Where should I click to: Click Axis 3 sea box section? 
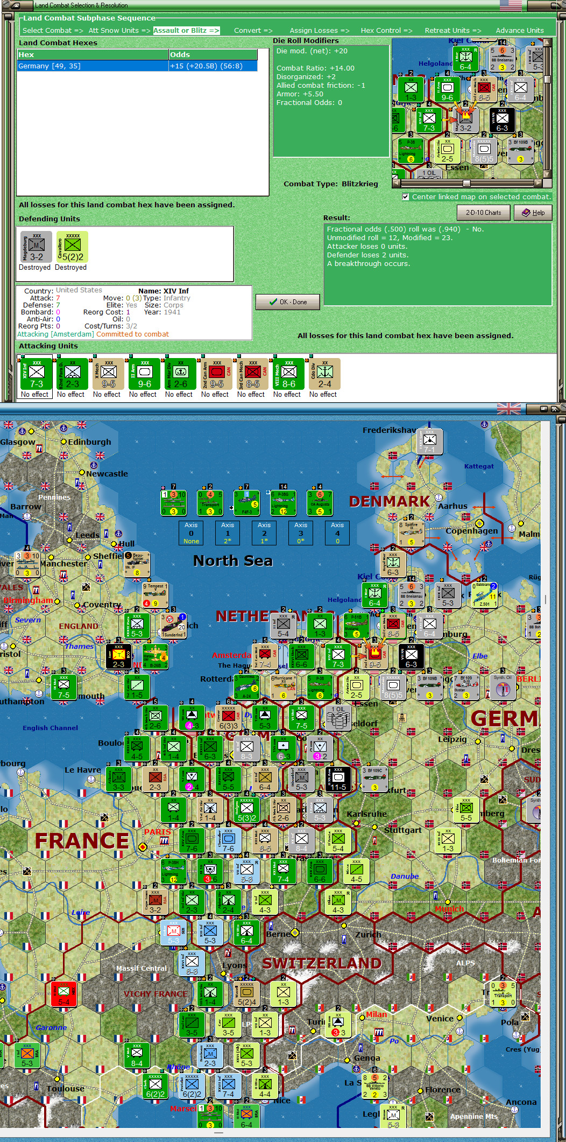301,533
